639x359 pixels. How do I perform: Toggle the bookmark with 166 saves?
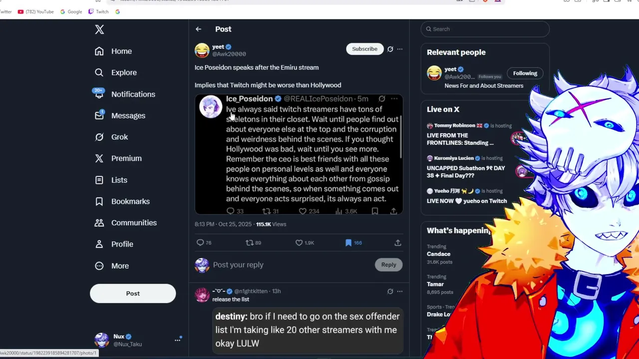[x=348, y=243]
